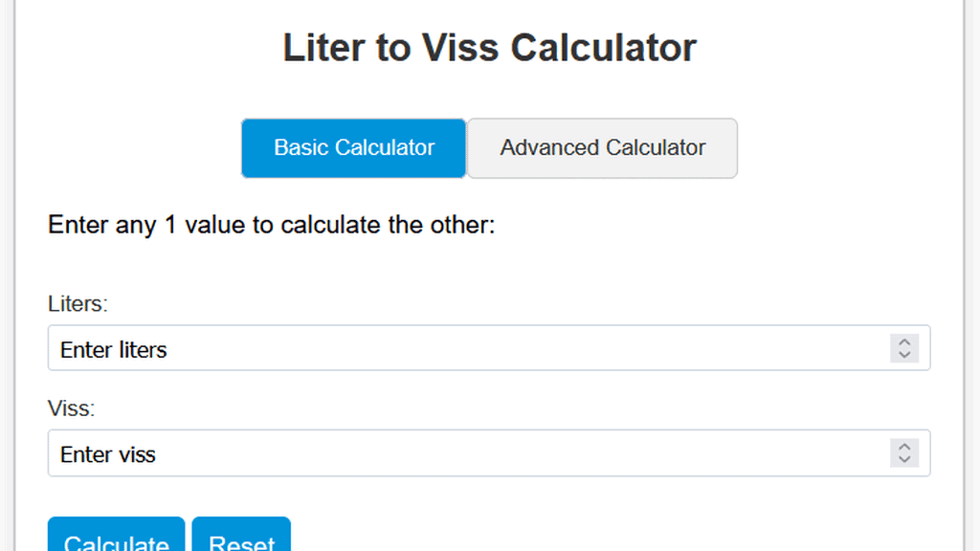
Task: Click the Viss spinner control
Action: coord(903,453)
